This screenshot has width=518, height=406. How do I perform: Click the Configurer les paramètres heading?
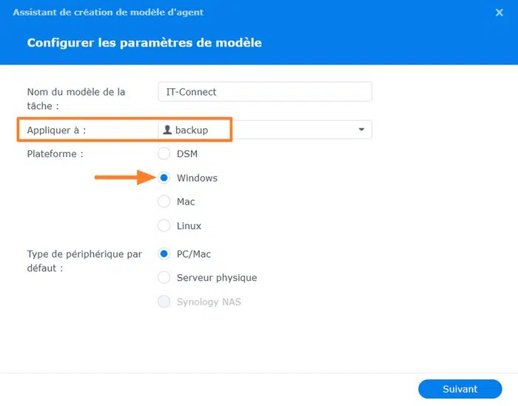[x=144, y=43]
